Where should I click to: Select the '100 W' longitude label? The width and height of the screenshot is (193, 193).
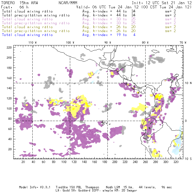click(70, 43)
